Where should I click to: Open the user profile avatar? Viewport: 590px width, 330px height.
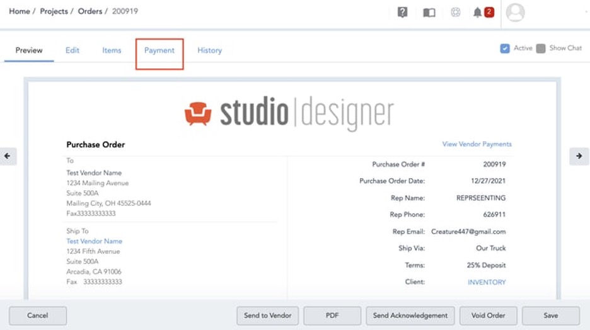pos(515,13)
